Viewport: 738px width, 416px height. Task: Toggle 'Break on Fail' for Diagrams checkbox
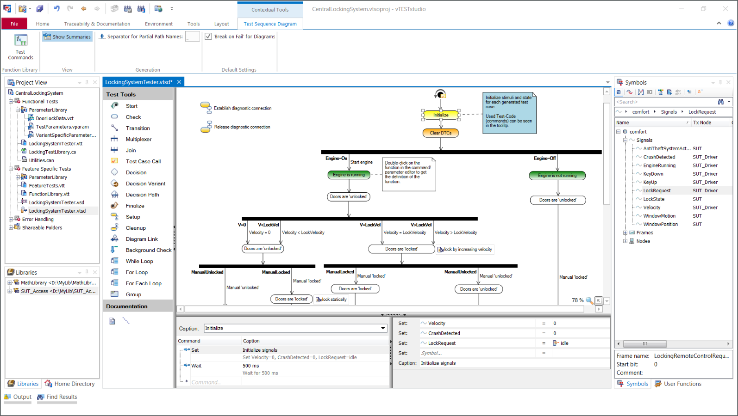208,37
